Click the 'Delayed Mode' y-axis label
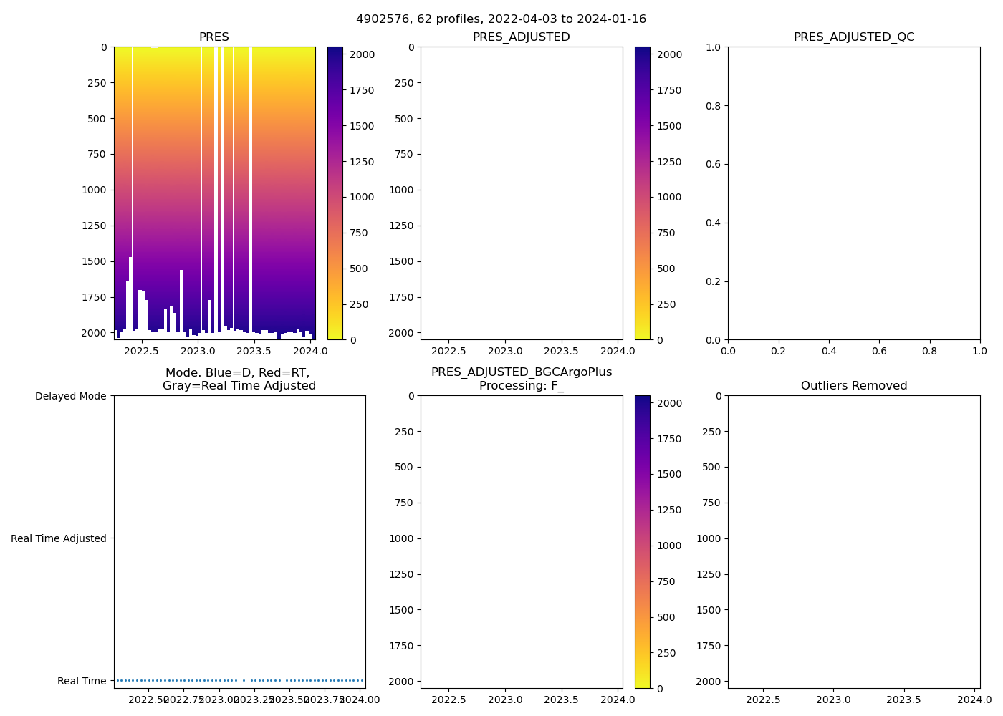The image size is (1003, 716). [70, 396]
